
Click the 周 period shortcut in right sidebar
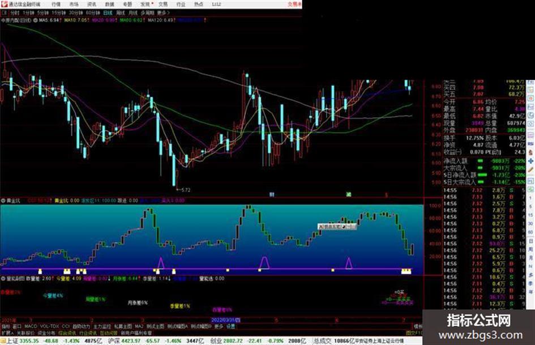pyautogui.click(x=530, y=250)
